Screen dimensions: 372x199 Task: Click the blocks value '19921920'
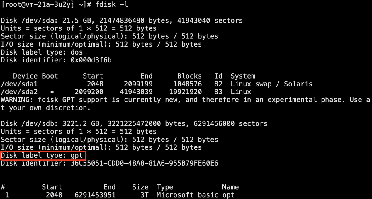[x=185, y=92]
